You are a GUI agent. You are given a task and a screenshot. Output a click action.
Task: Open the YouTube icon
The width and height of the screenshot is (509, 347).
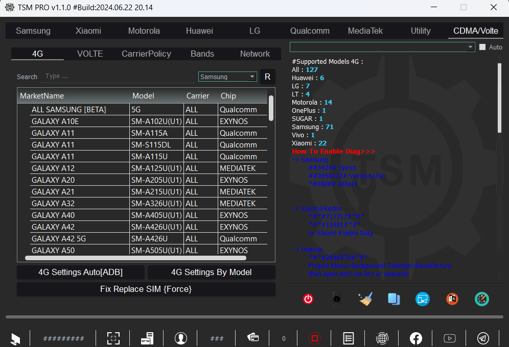(450, 338)
